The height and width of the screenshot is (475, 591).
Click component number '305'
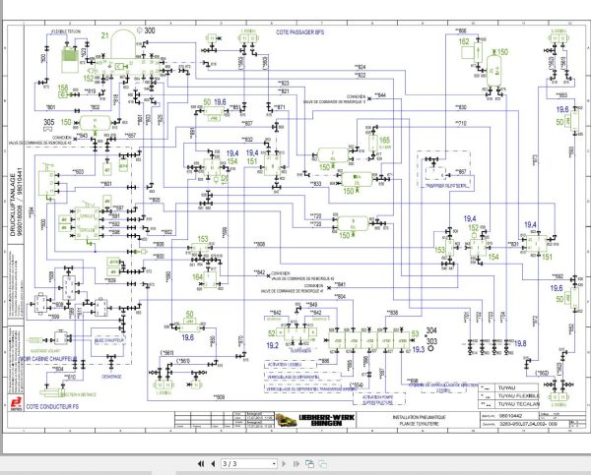(49, 122)
